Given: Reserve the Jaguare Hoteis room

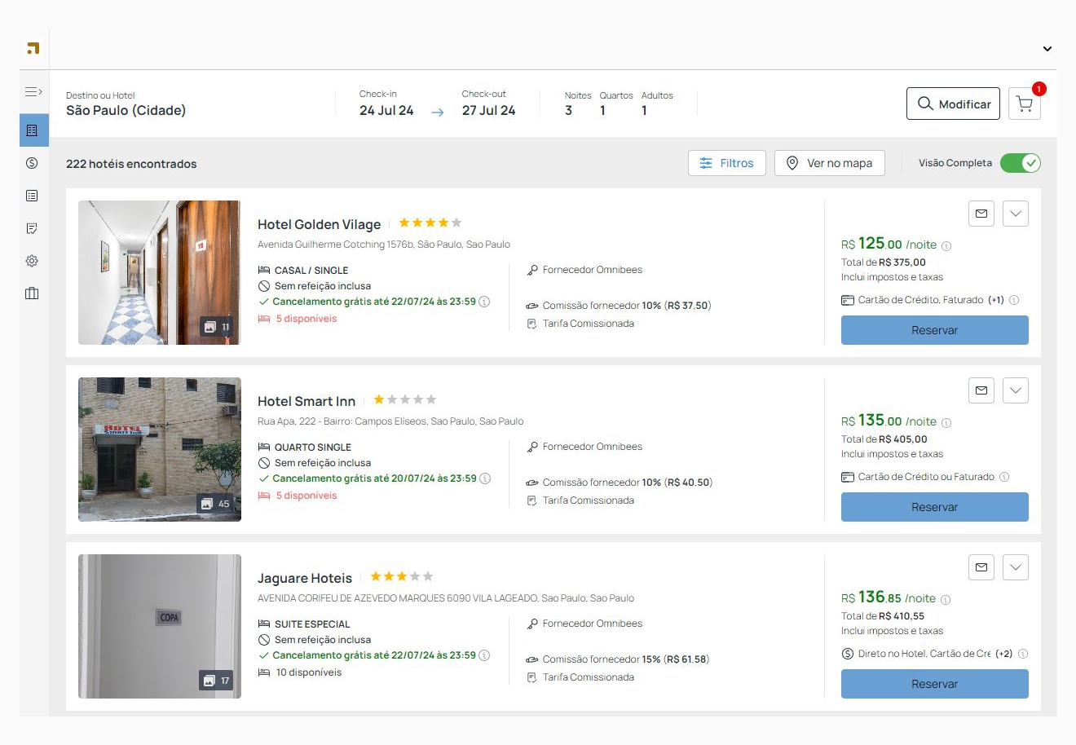Looking at the screenshot, I should 934,684.
